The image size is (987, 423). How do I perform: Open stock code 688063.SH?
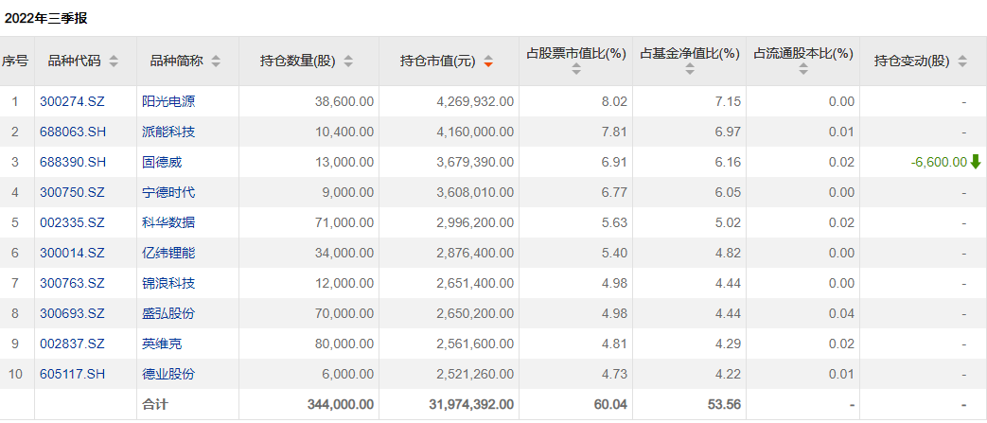click(x=72, y=132)
